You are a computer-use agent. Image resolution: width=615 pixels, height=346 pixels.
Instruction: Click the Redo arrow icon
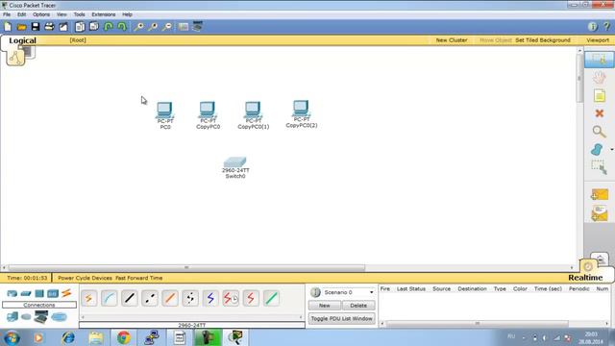click(122, 27)
